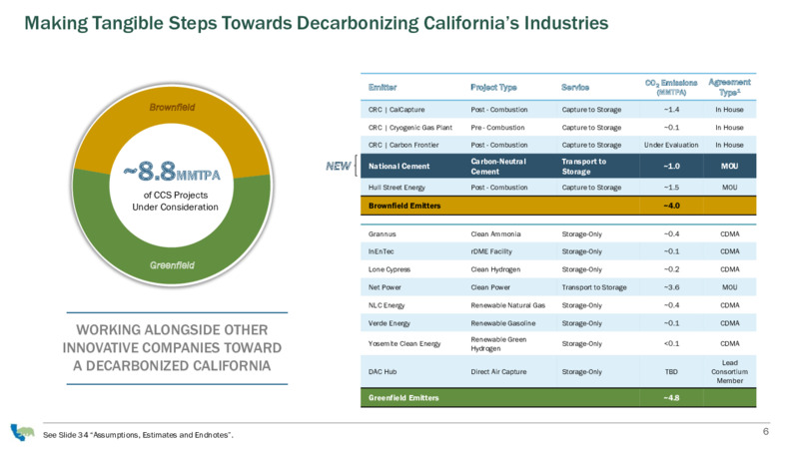Select the rDME Facility project type
The width and height of the screenshot is (799, 449).
[x=491, y=251]
